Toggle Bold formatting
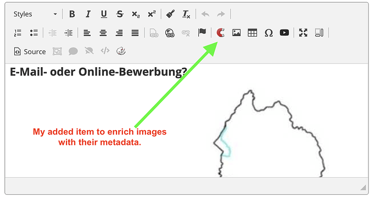This screenshot has height=199, width=379. tap(72, 14)
